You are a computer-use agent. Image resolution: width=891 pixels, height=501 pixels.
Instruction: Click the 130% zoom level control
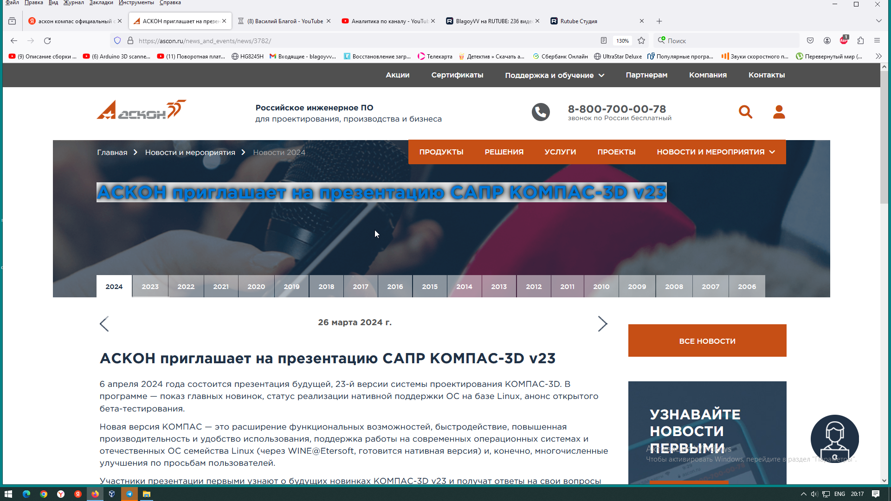(622, 41)
